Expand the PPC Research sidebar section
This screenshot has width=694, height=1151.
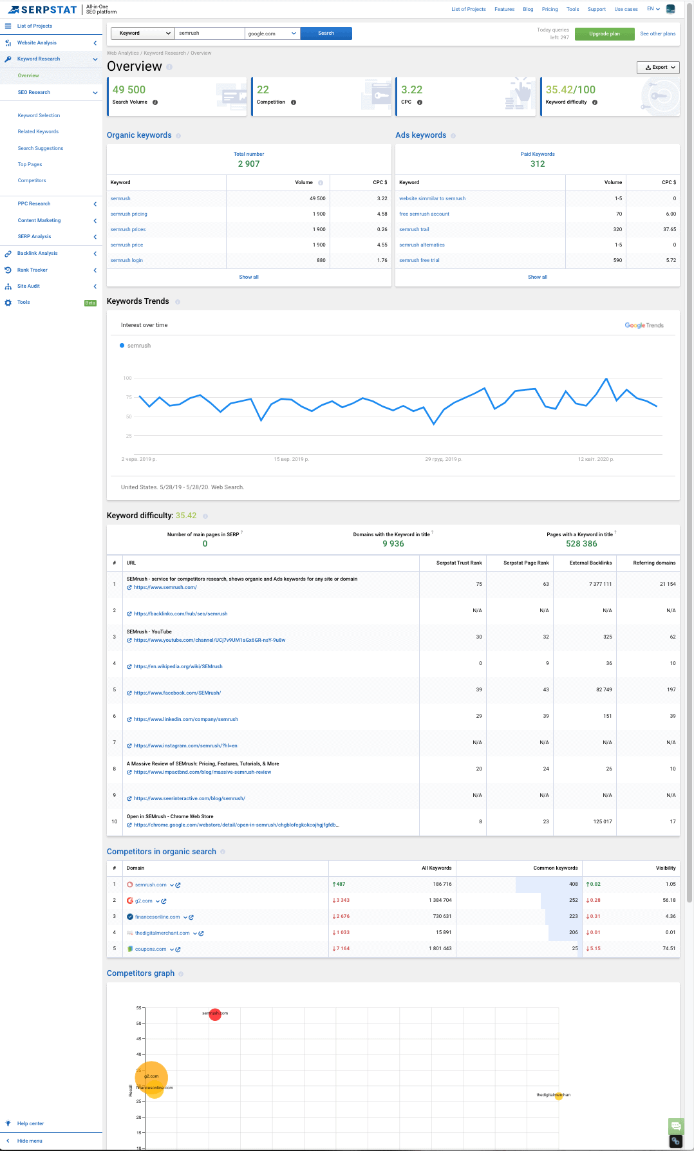(x=95, y=204)
